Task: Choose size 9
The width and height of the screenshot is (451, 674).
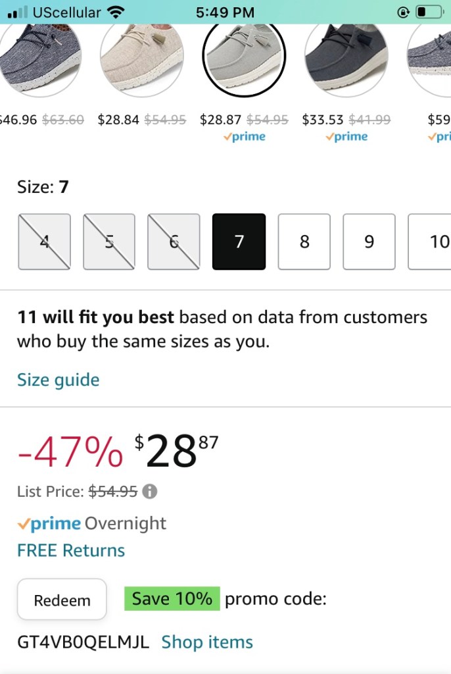Action: click(x=369, y=242)
